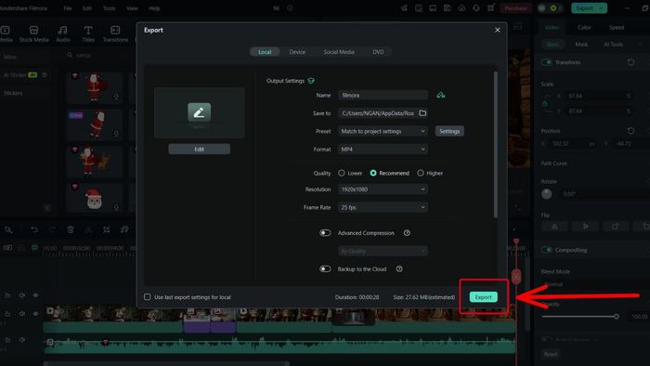This screenshot has height=366, width=650.
Task: Click the cloud upload icon beside Name field
Action: (x=441, y=95)
